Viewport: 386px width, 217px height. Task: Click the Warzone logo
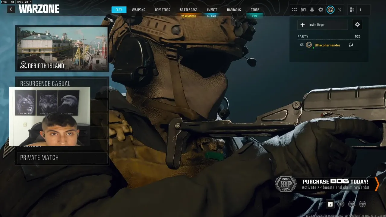tap(39, 9)
